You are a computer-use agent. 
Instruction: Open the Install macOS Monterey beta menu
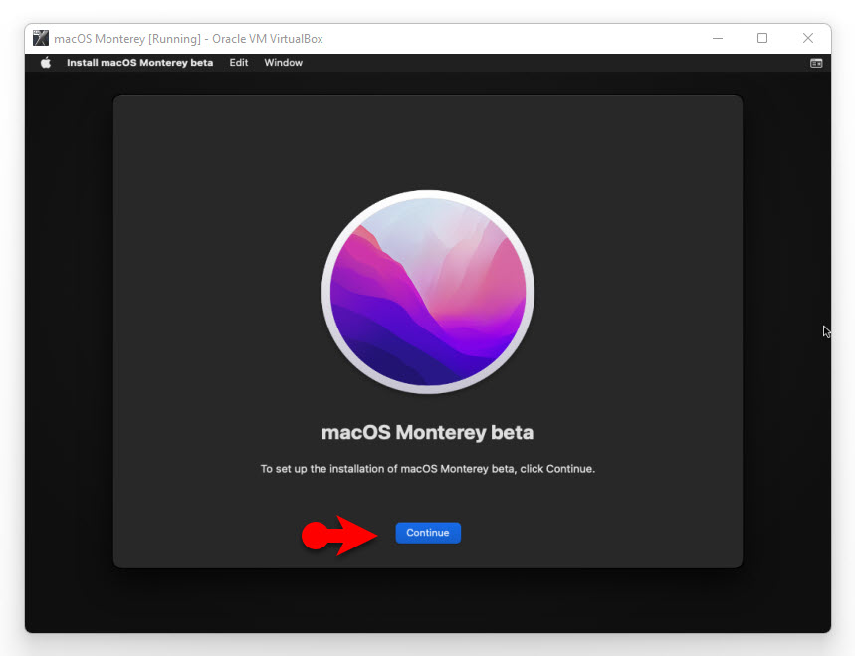(139, 63)
